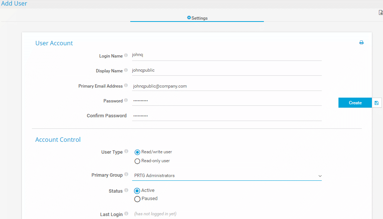Show help info for Status
The width and height of the screenshot is (383, 219).
[126, 190]
